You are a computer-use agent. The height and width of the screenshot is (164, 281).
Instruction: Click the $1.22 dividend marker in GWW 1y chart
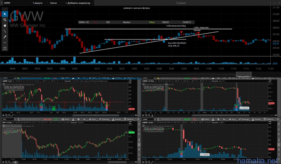54,109
